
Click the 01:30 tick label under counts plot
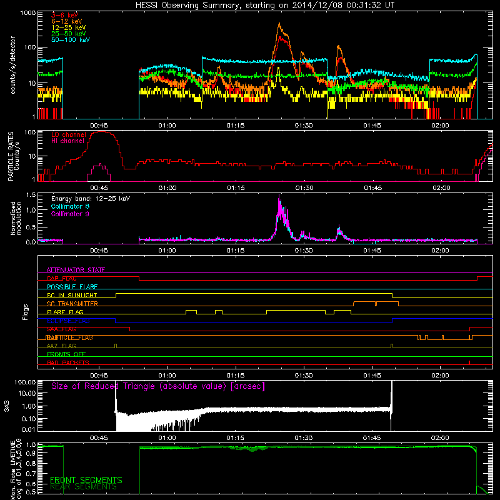tap(304, 126)
